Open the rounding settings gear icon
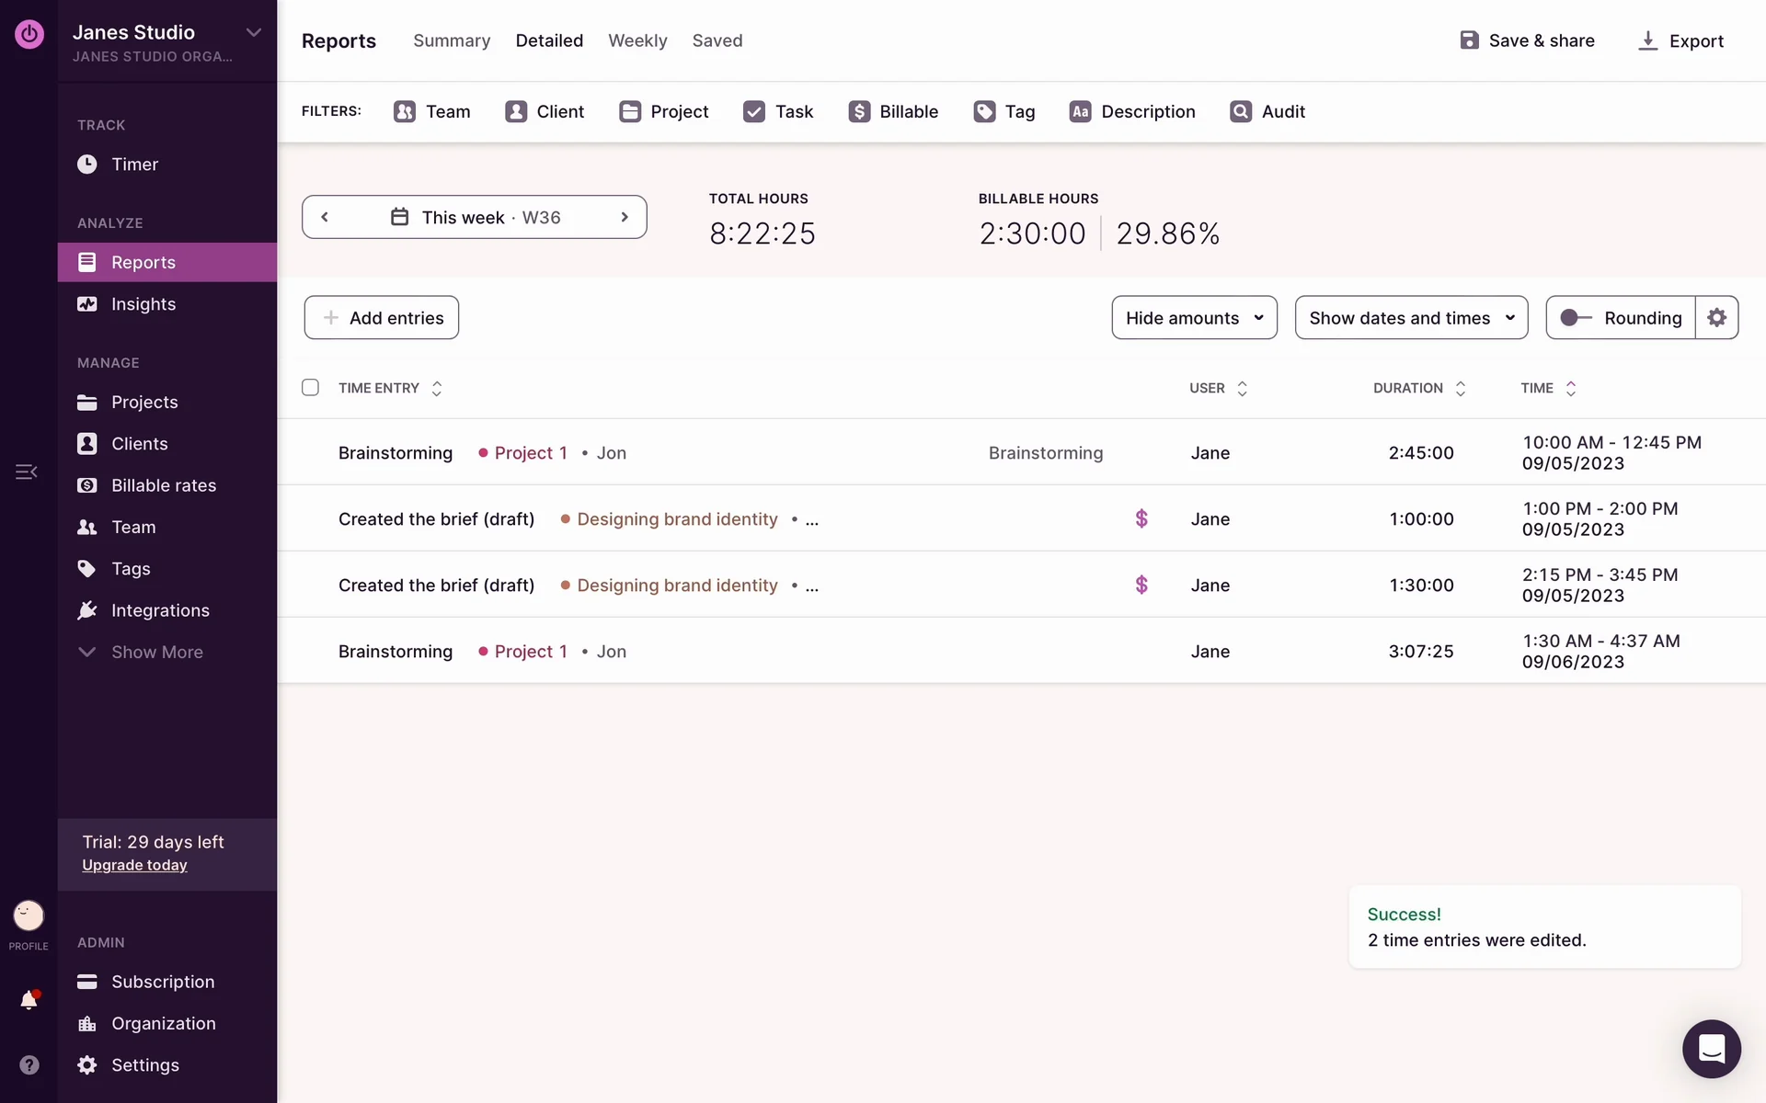This screenshot has height=1103, width=1766. [1716, 317]
